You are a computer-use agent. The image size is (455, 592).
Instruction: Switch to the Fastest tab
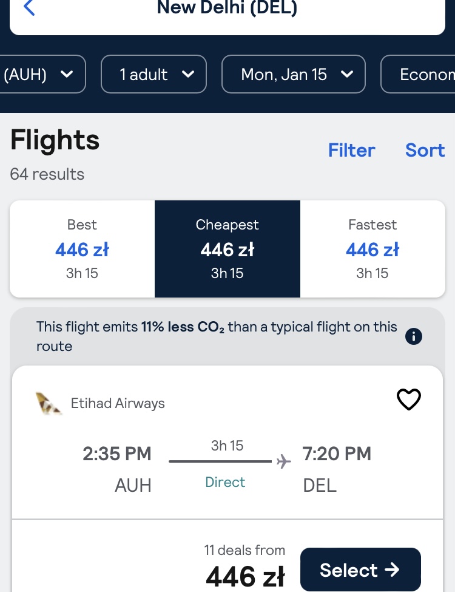point(372,249)
